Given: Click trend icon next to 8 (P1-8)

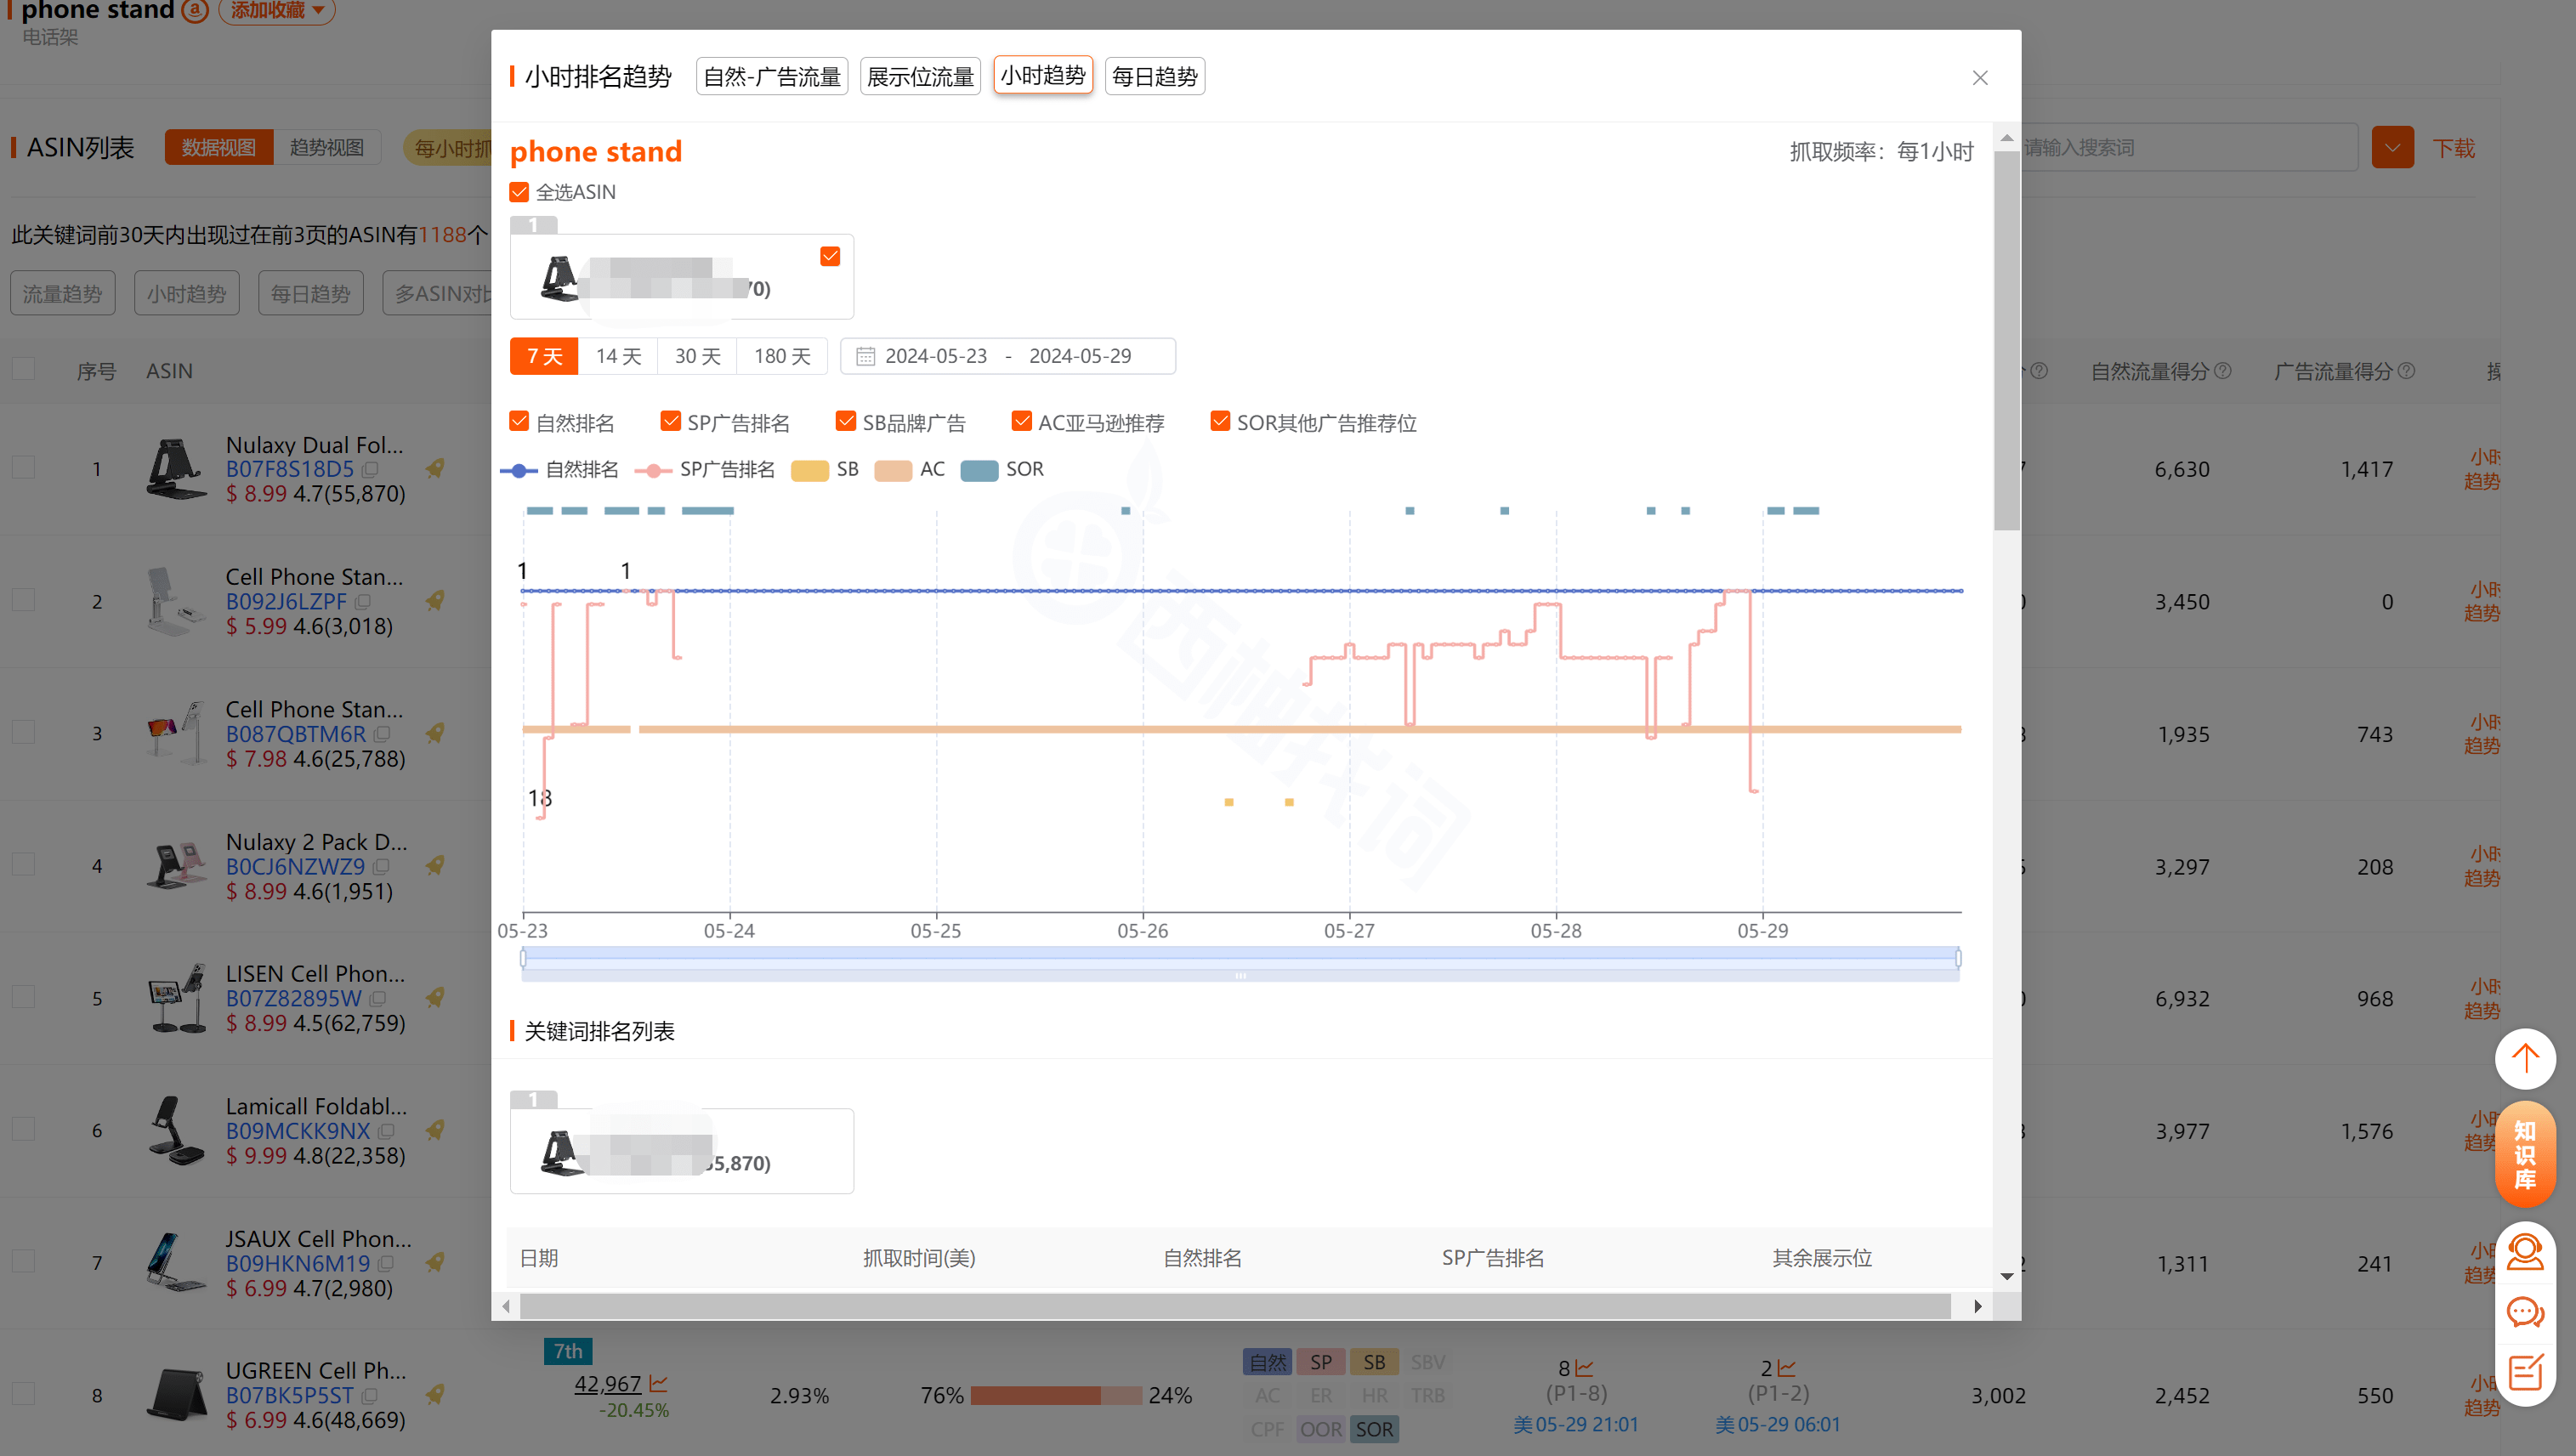Looking at the screenshot, I should tap(1584, 1368).
